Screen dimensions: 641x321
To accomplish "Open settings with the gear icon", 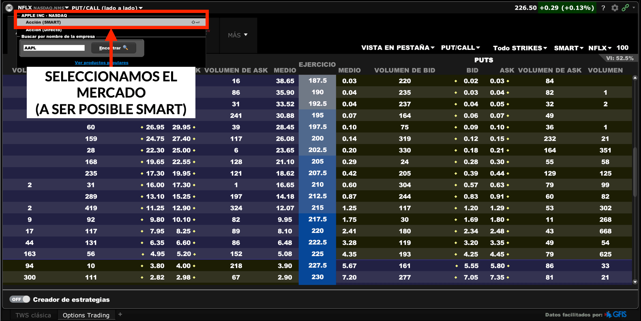I will [615, 8].
